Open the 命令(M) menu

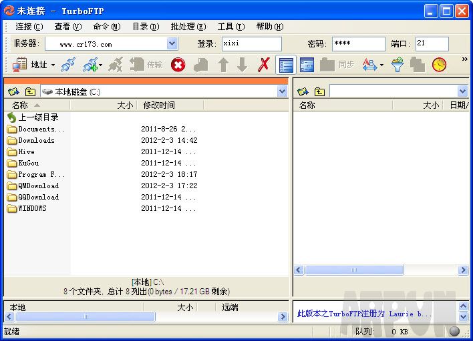click(x=107, y=27)
